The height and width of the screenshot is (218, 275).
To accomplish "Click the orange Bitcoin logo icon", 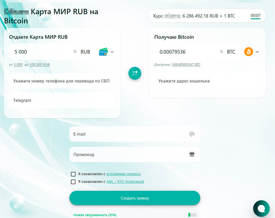I will tap(249, 52).
